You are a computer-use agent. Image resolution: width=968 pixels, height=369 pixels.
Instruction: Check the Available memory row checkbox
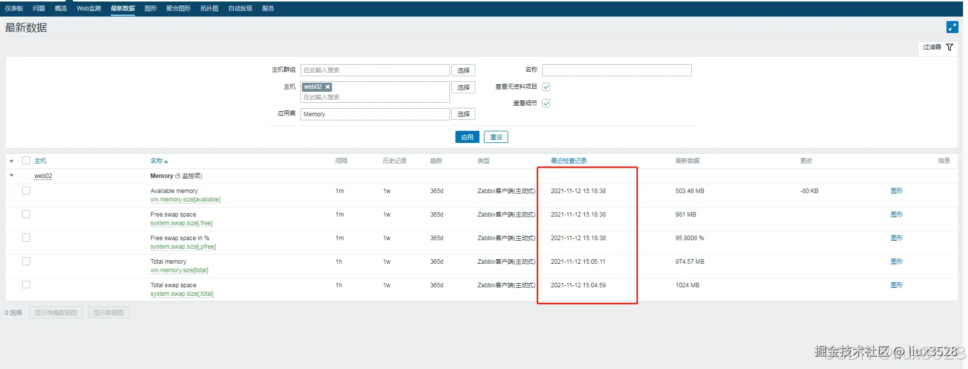pos(26,191)
